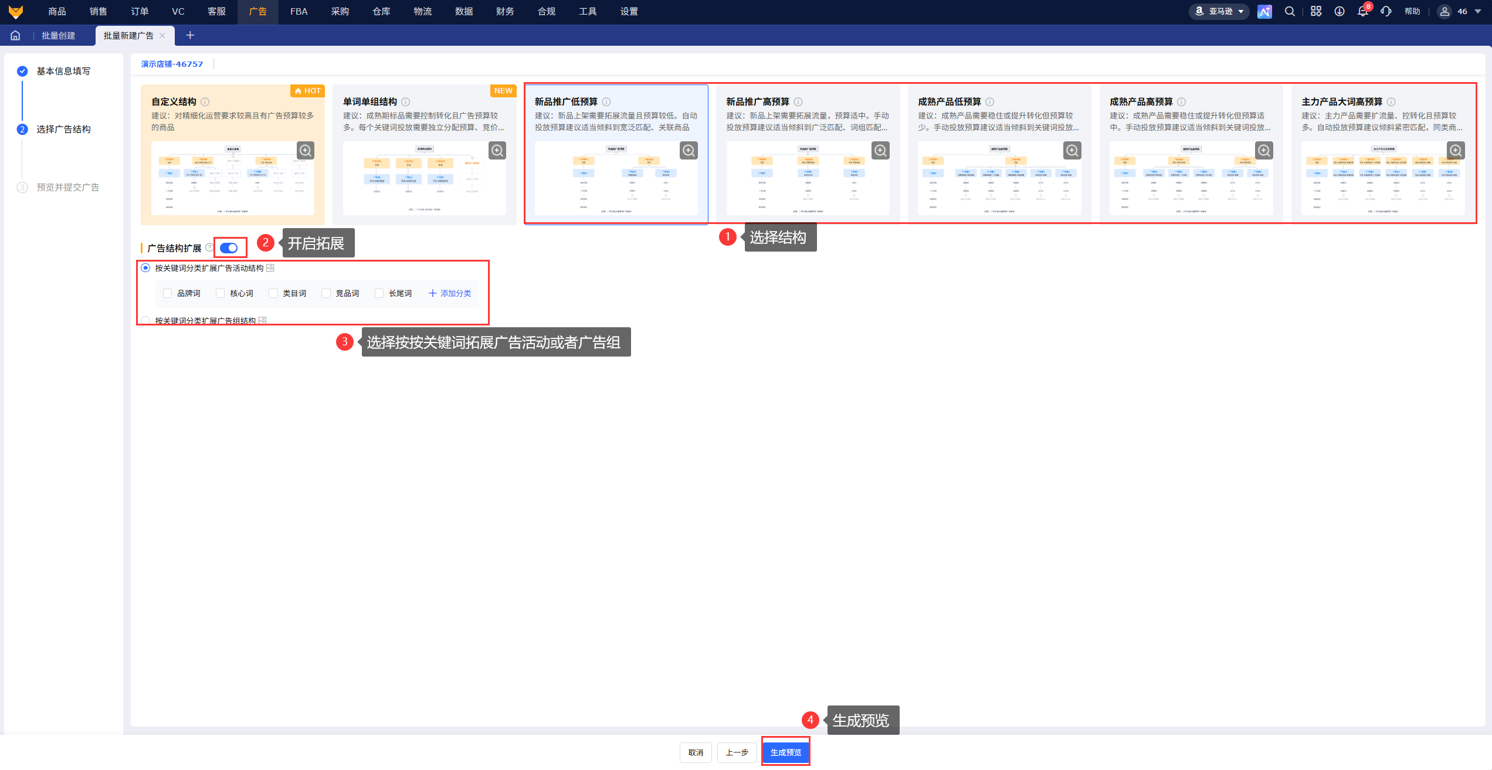Click the customer support headset icon
This screenshot has height=770, width=1492.
1386,11
